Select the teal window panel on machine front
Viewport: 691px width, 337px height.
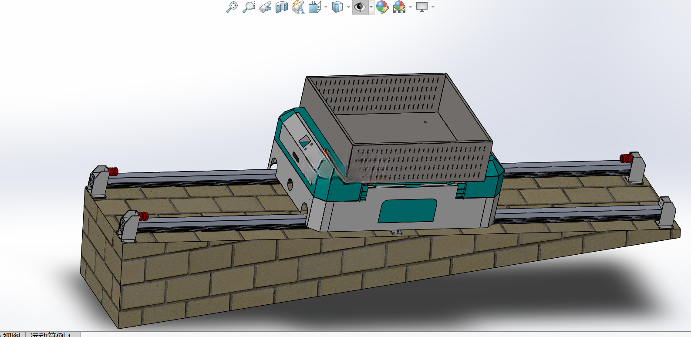coord(408,211)
